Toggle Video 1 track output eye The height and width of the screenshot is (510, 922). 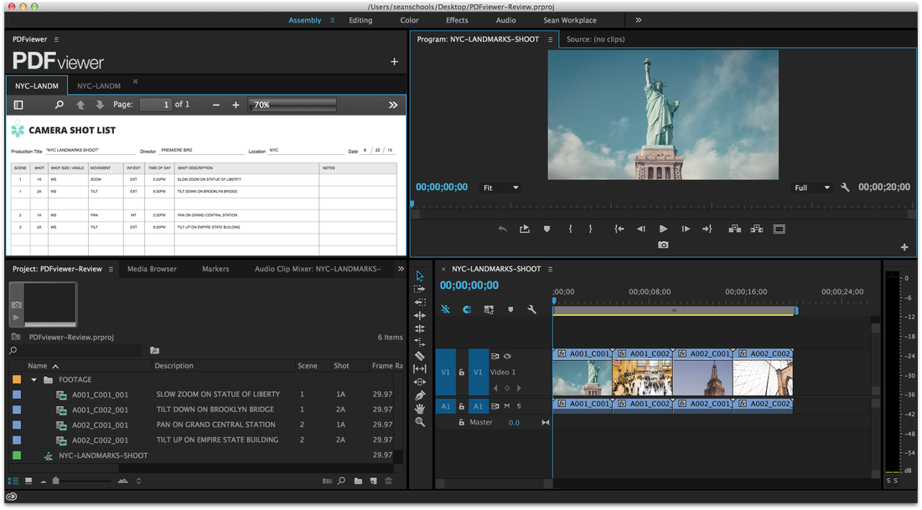[x=507, y=357]
